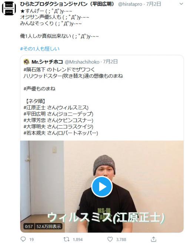The image size is (185, 243).
Task: Open the tweet's 7月2日 timestamp
Action: 154,4
